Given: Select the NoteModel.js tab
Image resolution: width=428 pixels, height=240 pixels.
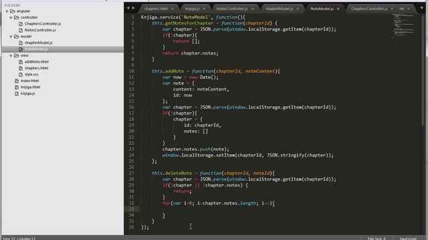Looking at the screenshot, I should [x=322, y=9].
